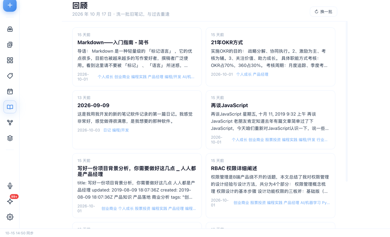Image resolution: width=390 pixels, height=237 pixels.
Task: Click 股票投资 tag on the 再谈JavaScript card
Action: (x=273, y=140)
